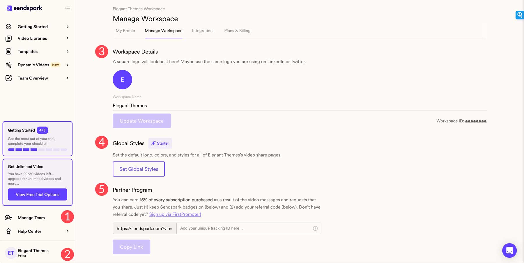The image size is (524, 263).
Task: Expand the Video Libraries chevron
Action: click(x=68, y=38)
